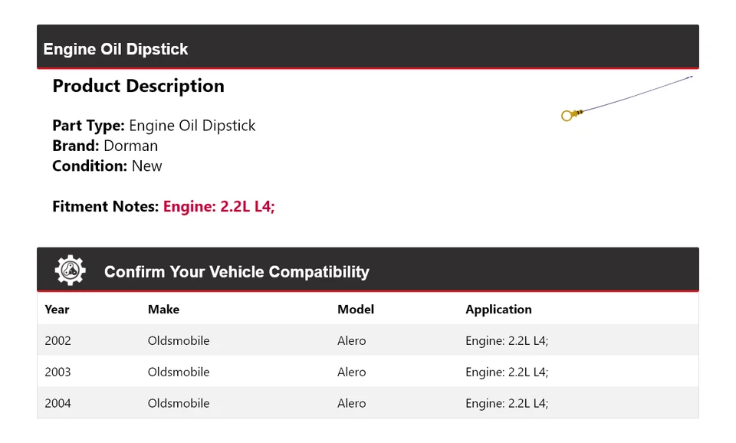Click the Model column header
736x443 pixels.
coord(356,310)
